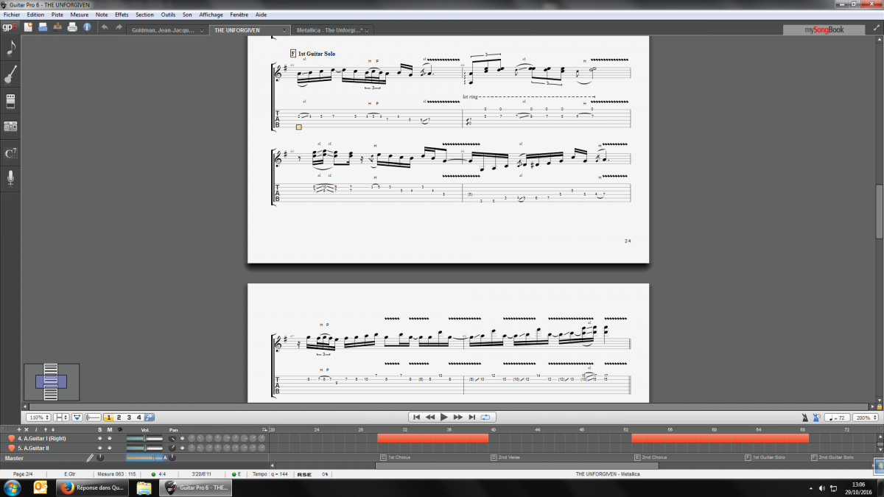
Task: Open the amp/effects panel in sidebar
Action: [x=10, y=101]
